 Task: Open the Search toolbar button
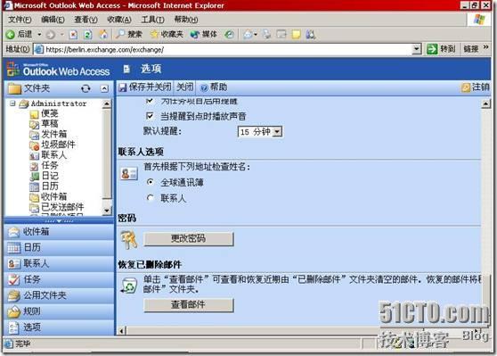128,34
